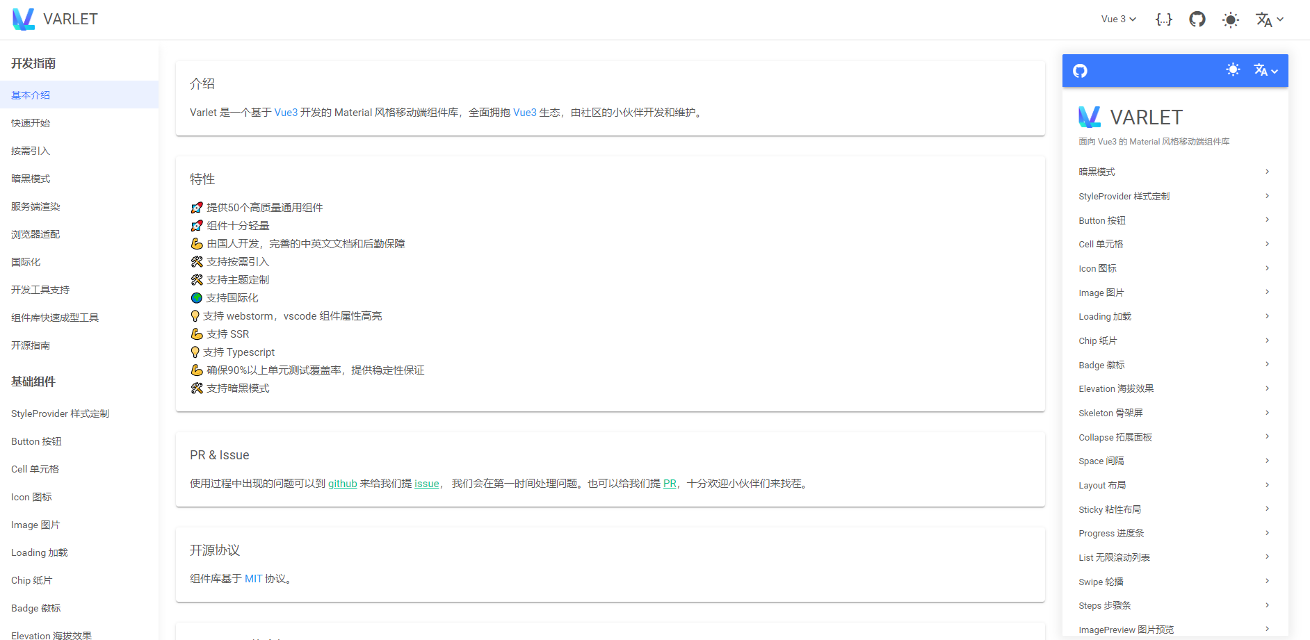This screenshot has height=640, width=1310.
Task: Open List 无限滚动列表 row in preview
Action: point(1175,557)
